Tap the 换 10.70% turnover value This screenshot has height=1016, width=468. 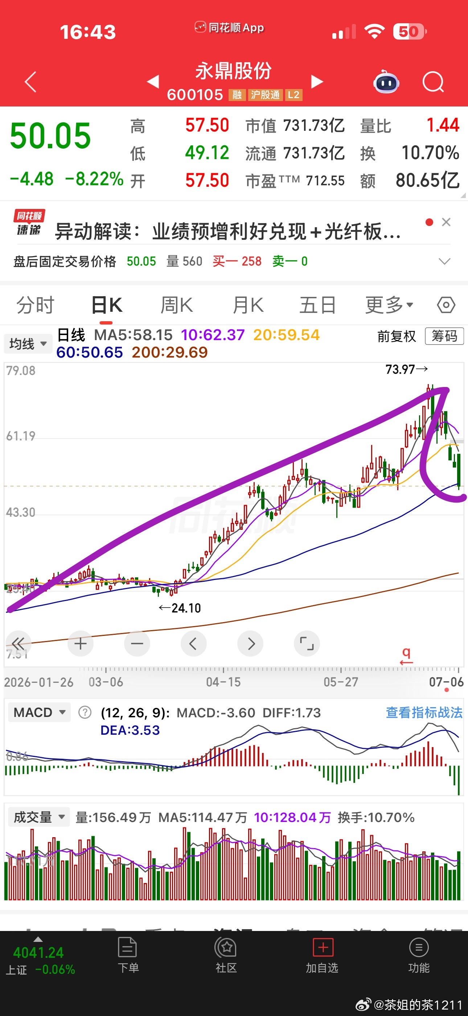pos(430,153)
